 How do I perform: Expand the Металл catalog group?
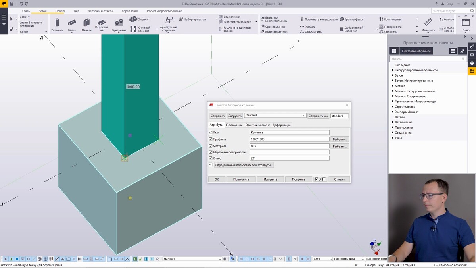tap(392, 86)
